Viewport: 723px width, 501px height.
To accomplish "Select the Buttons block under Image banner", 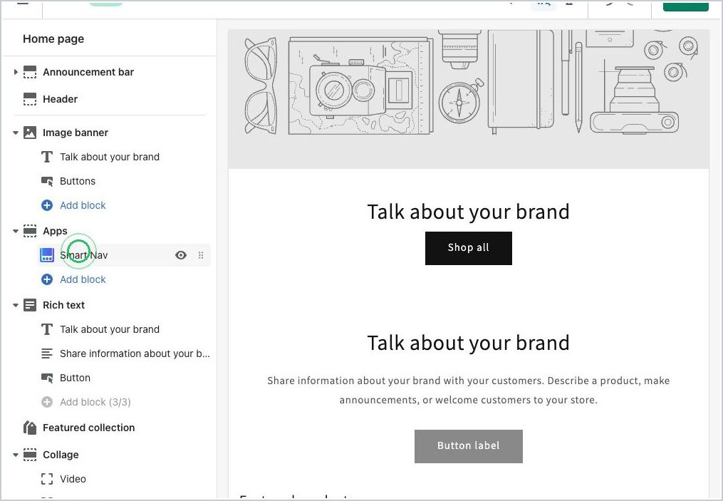I will pos(78,181).
